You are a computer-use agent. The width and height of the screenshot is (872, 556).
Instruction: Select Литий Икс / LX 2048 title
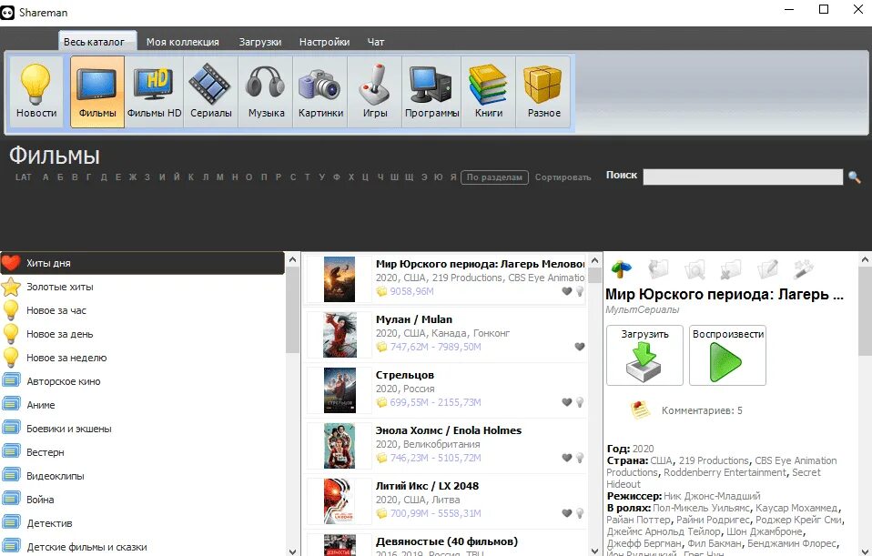coord(427,486)
